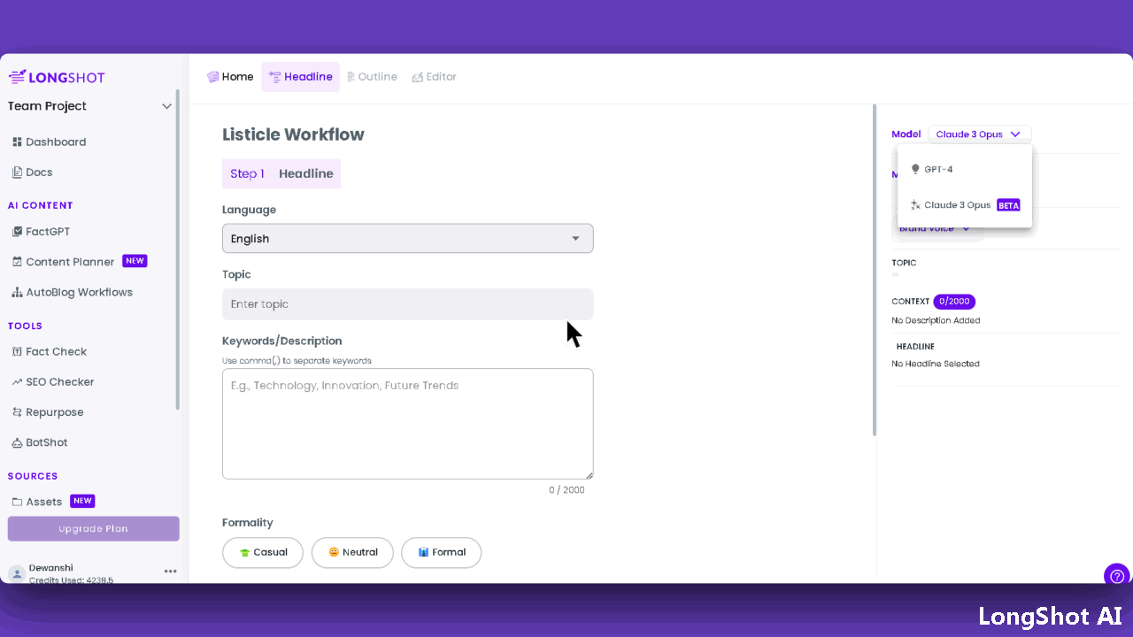Click the LongShot logo
Image resolution: width=1133 pixels, height=637 pixels.
point(57,77)
